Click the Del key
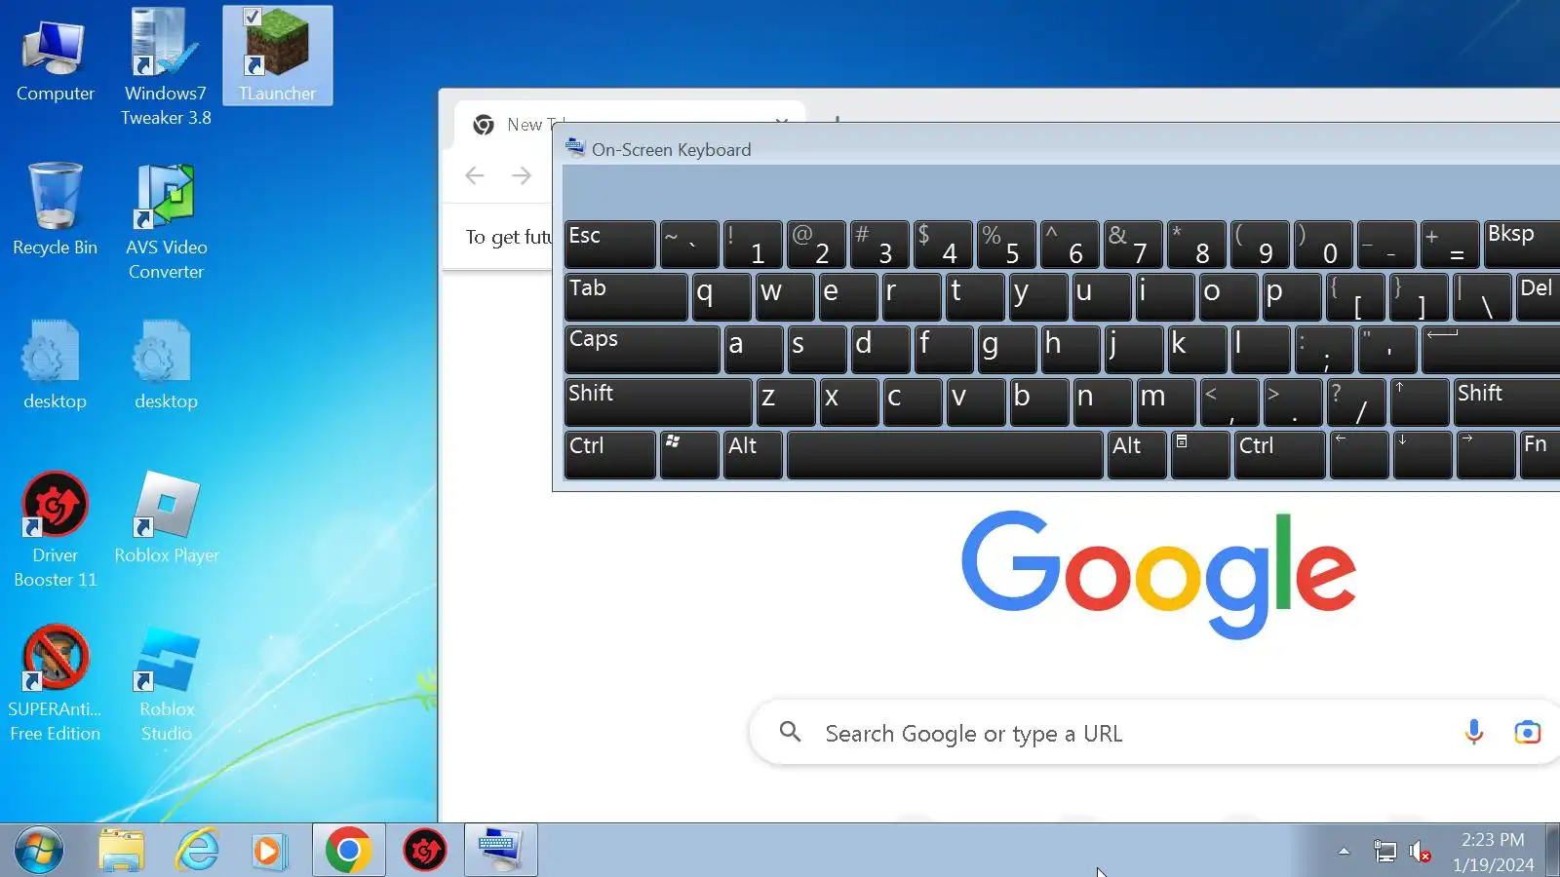Viewport: 1560px width, 877px height. pyautogui.click(x=1539, y=297)
